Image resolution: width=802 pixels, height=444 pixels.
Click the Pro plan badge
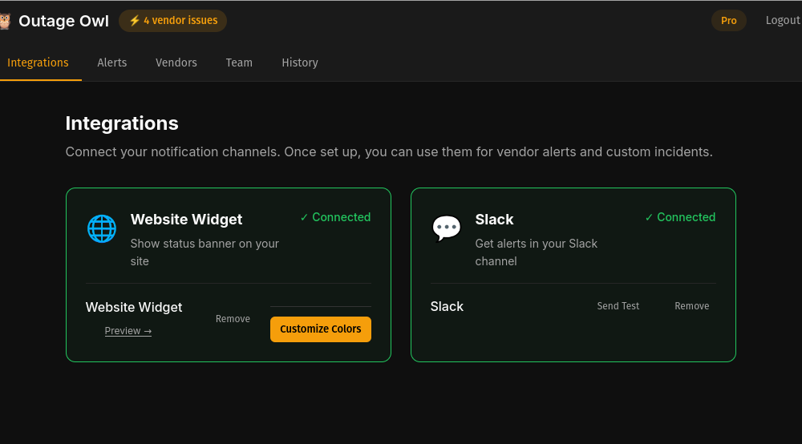pos(728,21)
